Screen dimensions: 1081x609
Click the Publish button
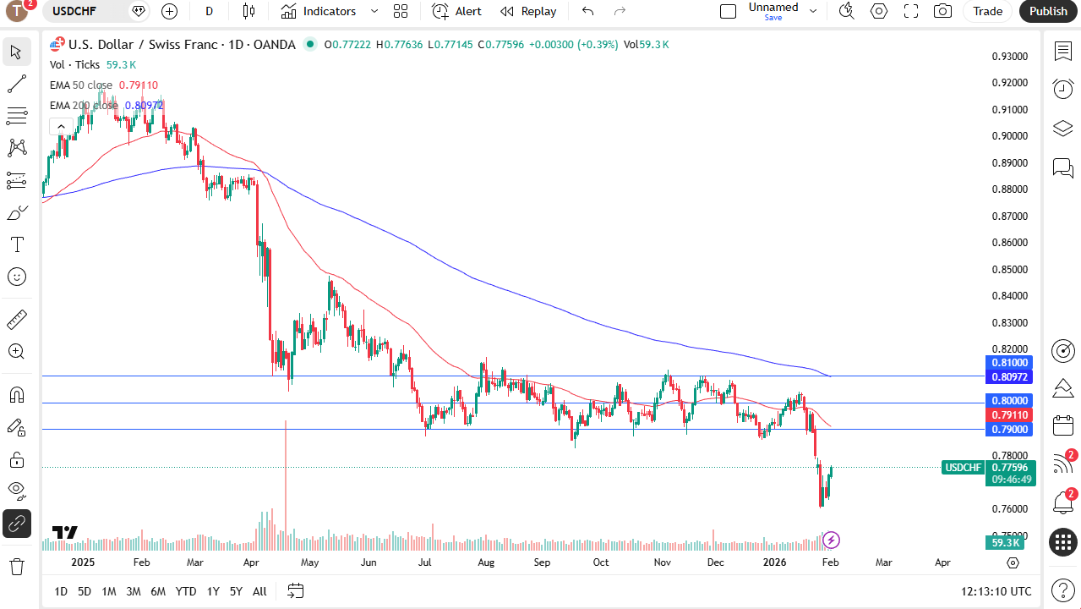(1048, 11)
